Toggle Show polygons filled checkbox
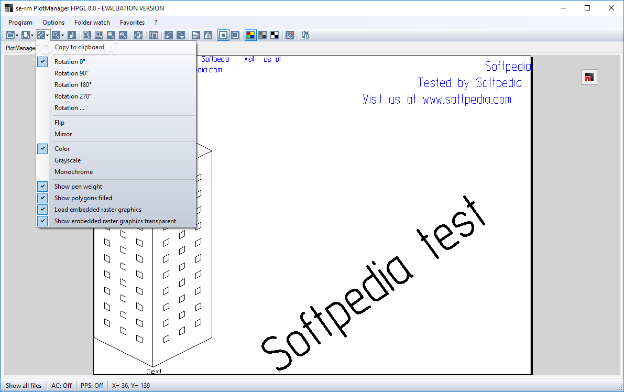This screenshot has width=624, height=392. pos(116,198)
